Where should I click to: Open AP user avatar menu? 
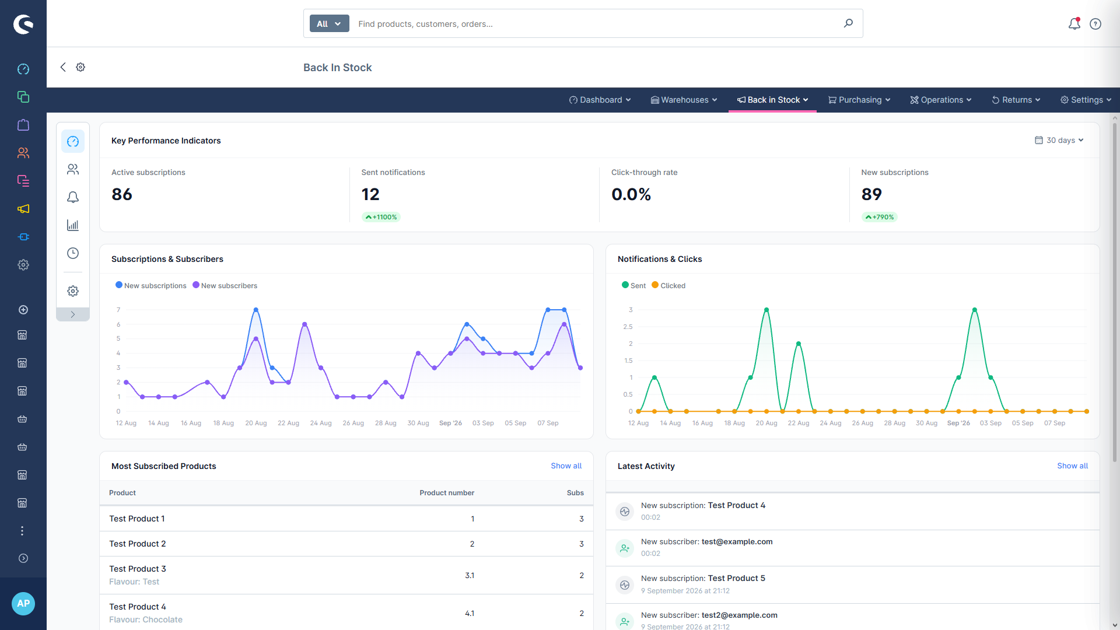pyautogui.click(x=23, y=604)
